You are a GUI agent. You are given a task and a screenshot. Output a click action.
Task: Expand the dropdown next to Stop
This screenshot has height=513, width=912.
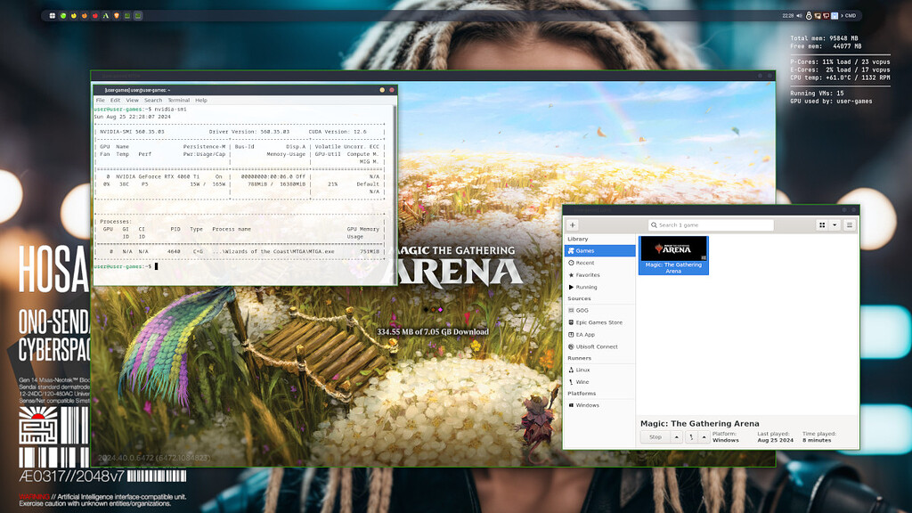[x=676, y=436]
